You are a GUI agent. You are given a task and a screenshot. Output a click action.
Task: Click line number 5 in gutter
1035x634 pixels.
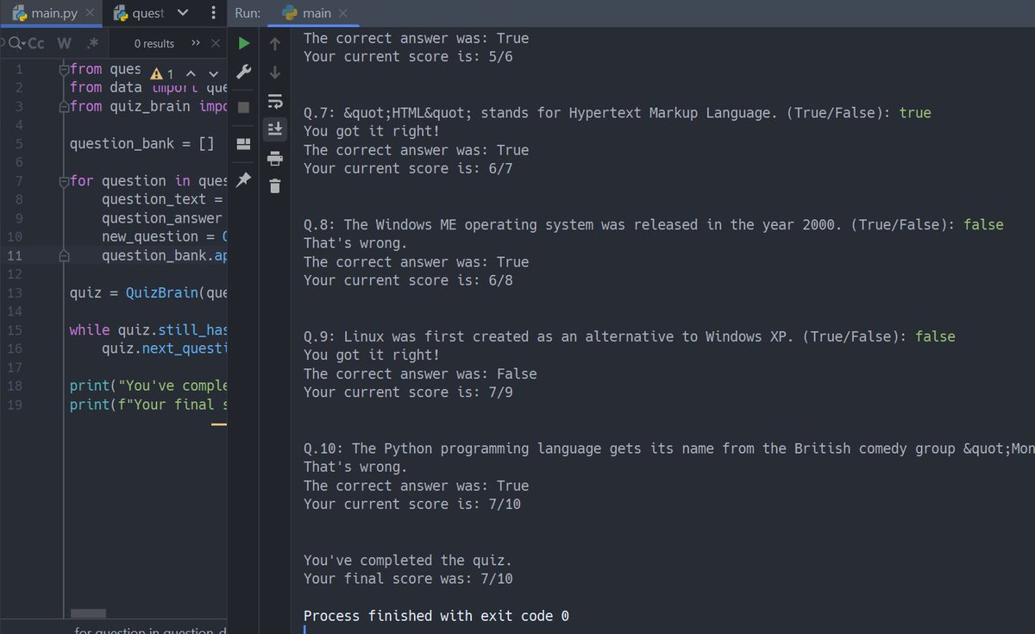tap(17, 143)
